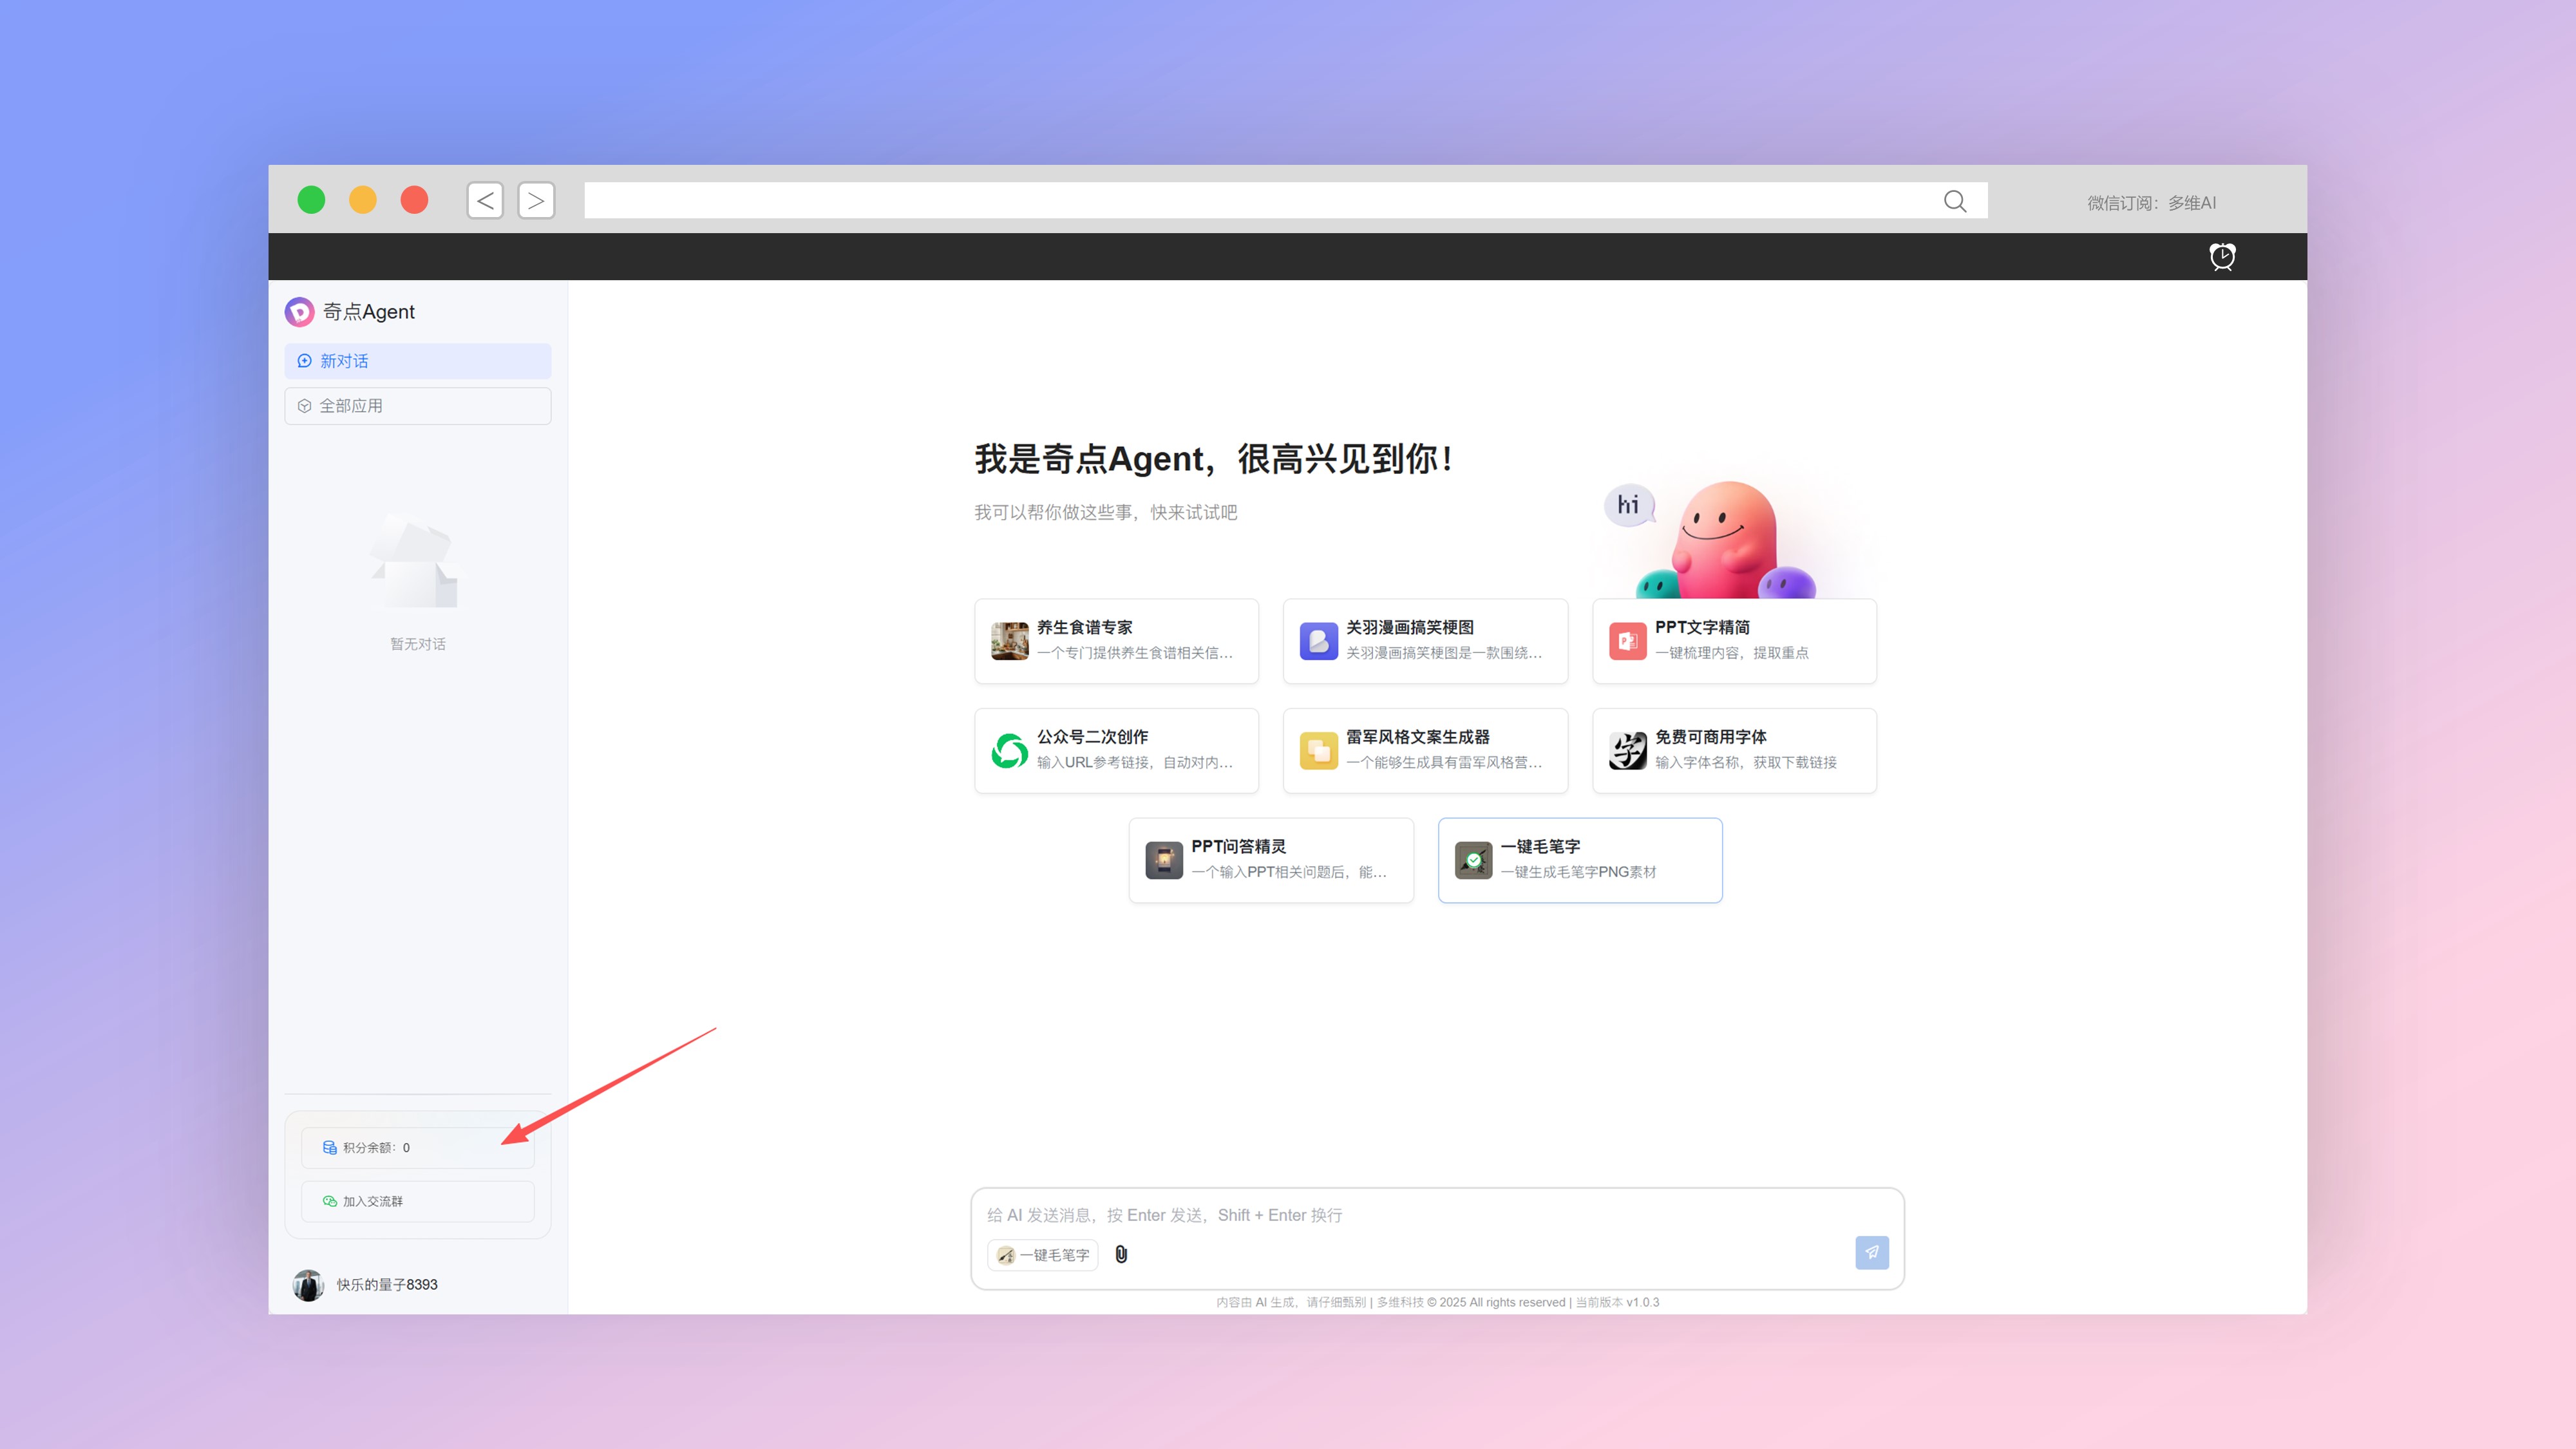Click the forward navigation arrow

point(536,200)
